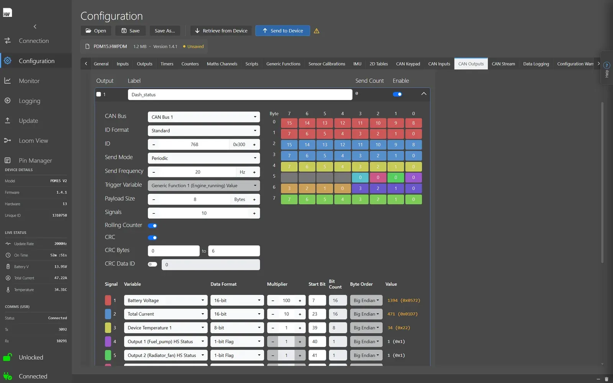Click the Unlocked padlock icon
The height and width of the screenshot is (383, 613).
[8, 357]
